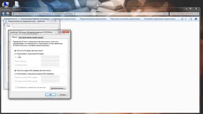
Task: Minimize the Network Connections window
Action: point(187,9)
